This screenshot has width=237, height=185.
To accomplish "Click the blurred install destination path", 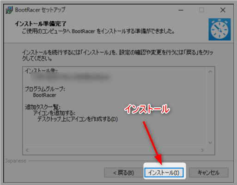I will [x=71, y=77].
